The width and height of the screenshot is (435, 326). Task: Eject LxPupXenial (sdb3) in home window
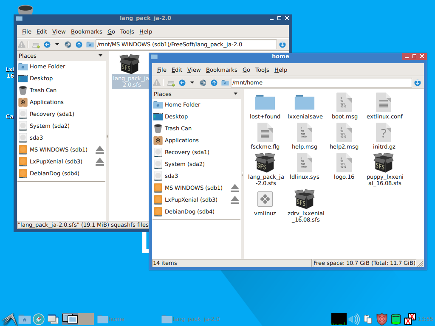pyautogui.click(x=235, y=200)
